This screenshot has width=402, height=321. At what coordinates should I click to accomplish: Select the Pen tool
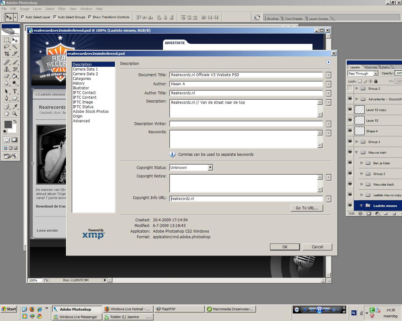click(x=7, y=98)
